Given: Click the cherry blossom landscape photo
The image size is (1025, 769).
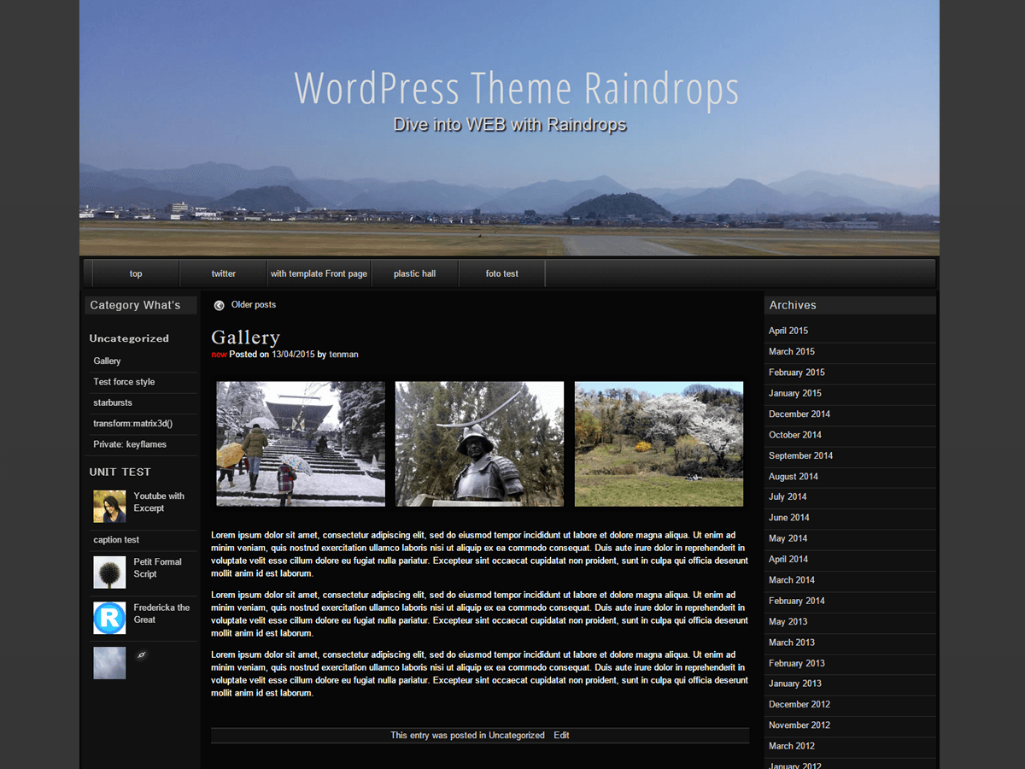Looking at the screenshot, I should coord(659,443).
